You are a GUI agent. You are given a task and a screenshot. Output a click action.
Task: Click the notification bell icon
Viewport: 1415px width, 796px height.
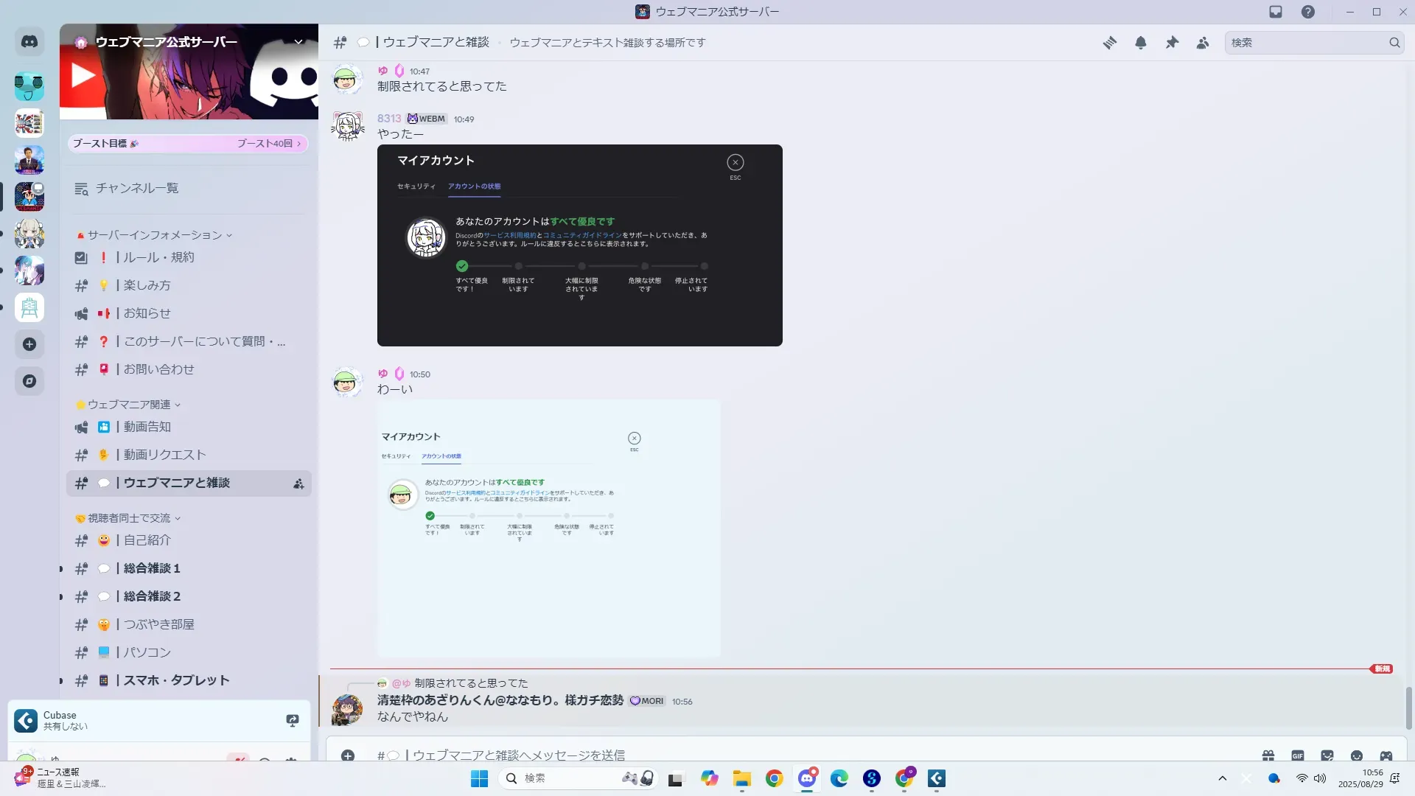[x=1140, y=43]
